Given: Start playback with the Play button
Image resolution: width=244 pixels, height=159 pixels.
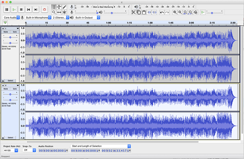Looking at the screenshot, I should pyautogui.click(x=14, y=10).
